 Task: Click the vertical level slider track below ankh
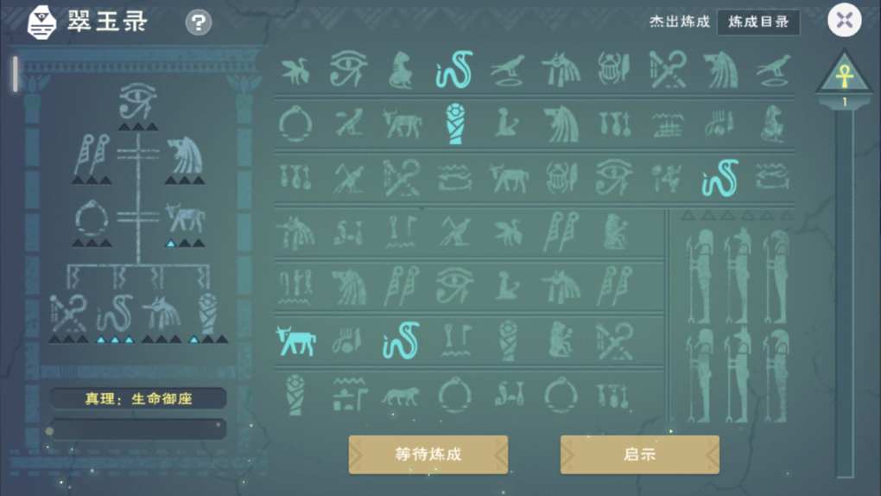pos(845,292)
